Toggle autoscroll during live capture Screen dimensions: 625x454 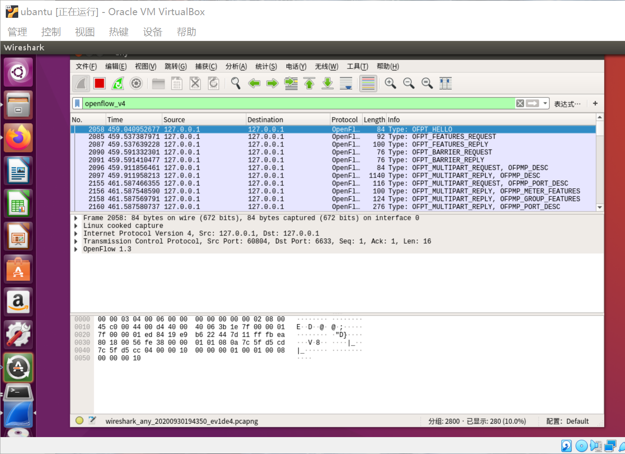point(346,83)
